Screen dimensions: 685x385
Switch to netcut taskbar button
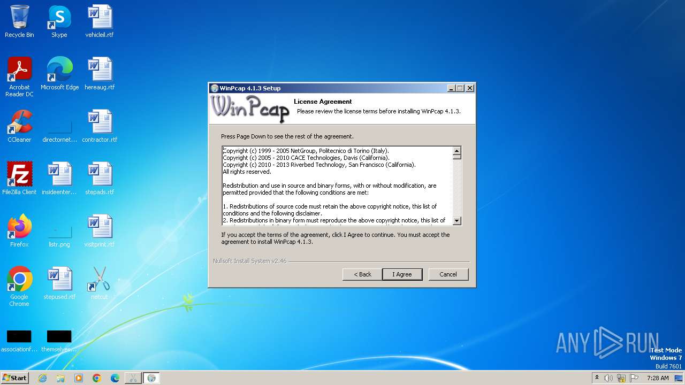pos(133,378)
